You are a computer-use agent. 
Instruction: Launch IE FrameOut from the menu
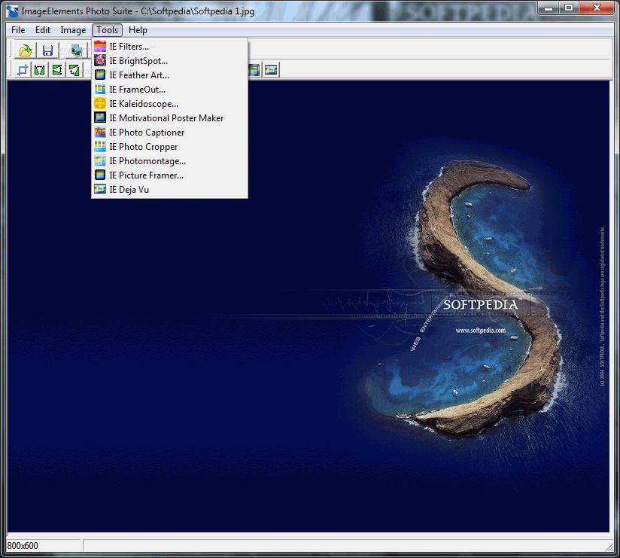(169, 90)
